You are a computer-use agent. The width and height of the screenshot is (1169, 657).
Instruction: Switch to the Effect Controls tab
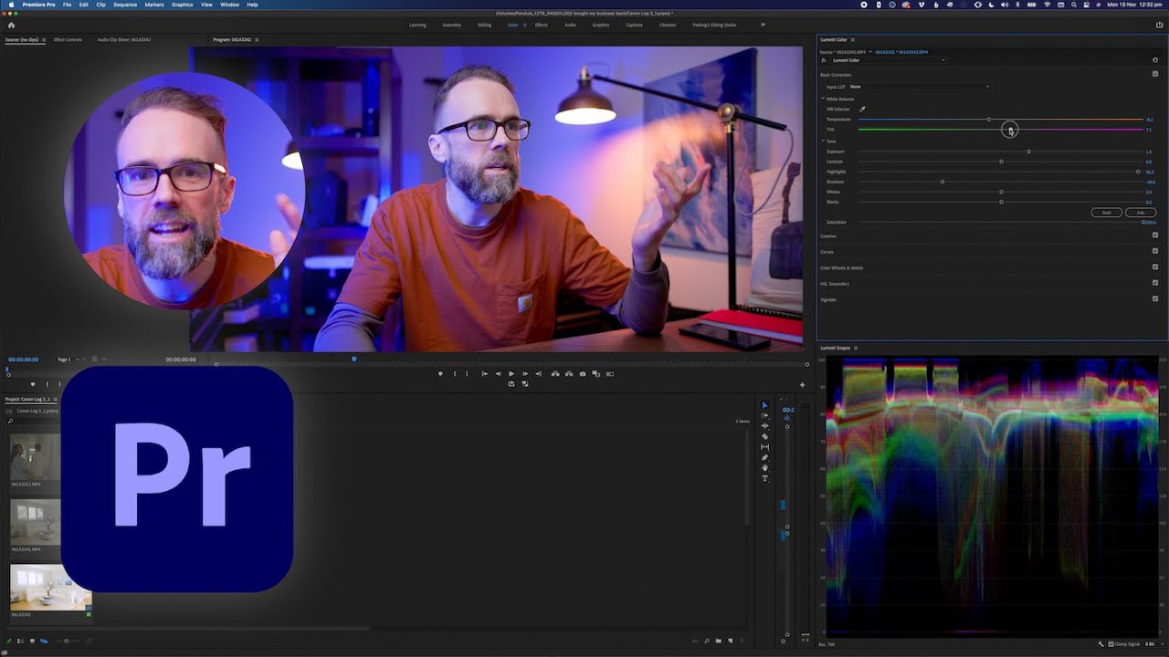[68, 39]
